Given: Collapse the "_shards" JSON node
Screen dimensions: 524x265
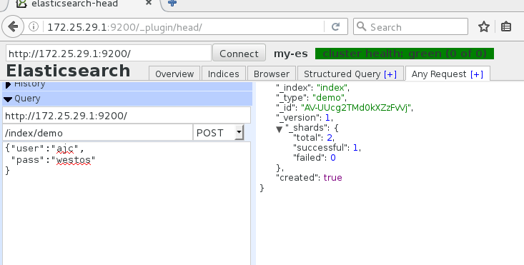Looking at the screenshot, I should [280, 129].
